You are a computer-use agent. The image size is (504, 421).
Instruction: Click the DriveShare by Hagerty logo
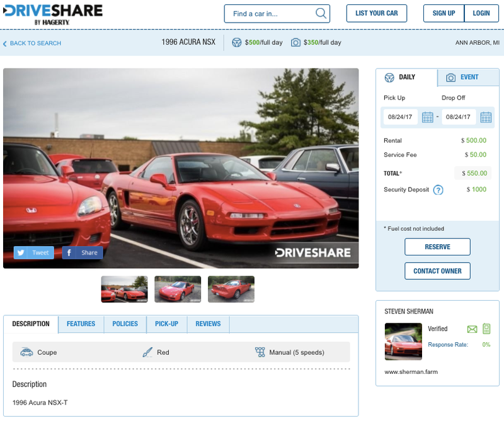tap(53, 14)
